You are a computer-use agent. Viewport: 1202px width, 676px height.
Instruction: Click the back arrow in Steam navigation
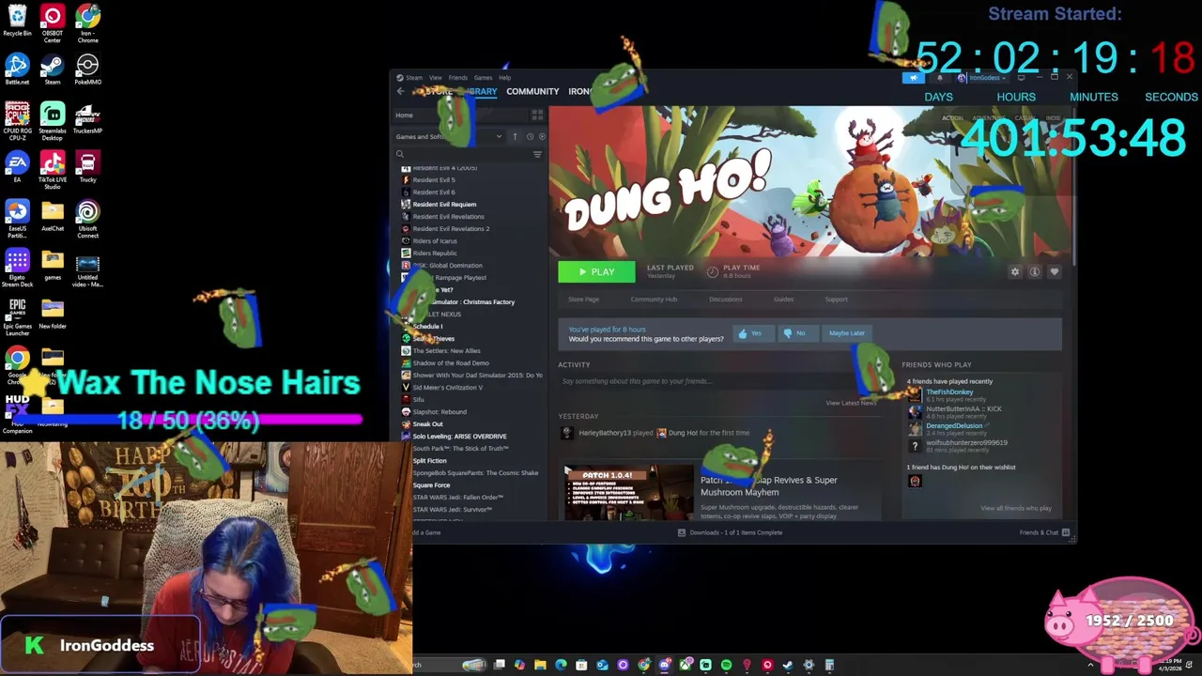coord(400,91)
